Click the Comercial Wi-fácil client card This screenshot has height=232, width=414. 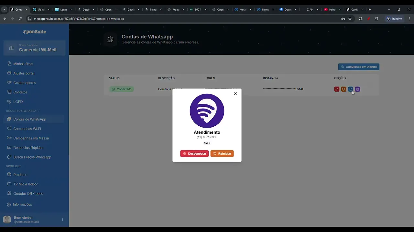coord(34,48)
